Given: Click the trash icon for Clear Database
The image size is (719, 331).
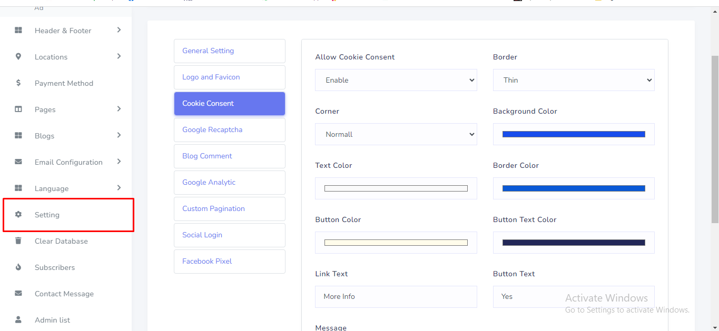Looking at the screenshot, I should 18,241.
